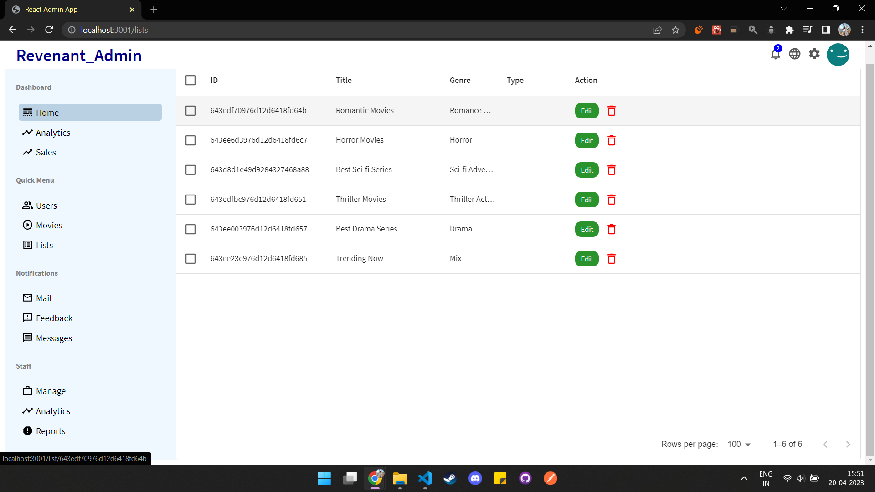Open the Movies quick menu item
The height and width of the screenshot is (492, 875).
pos(48,225)
